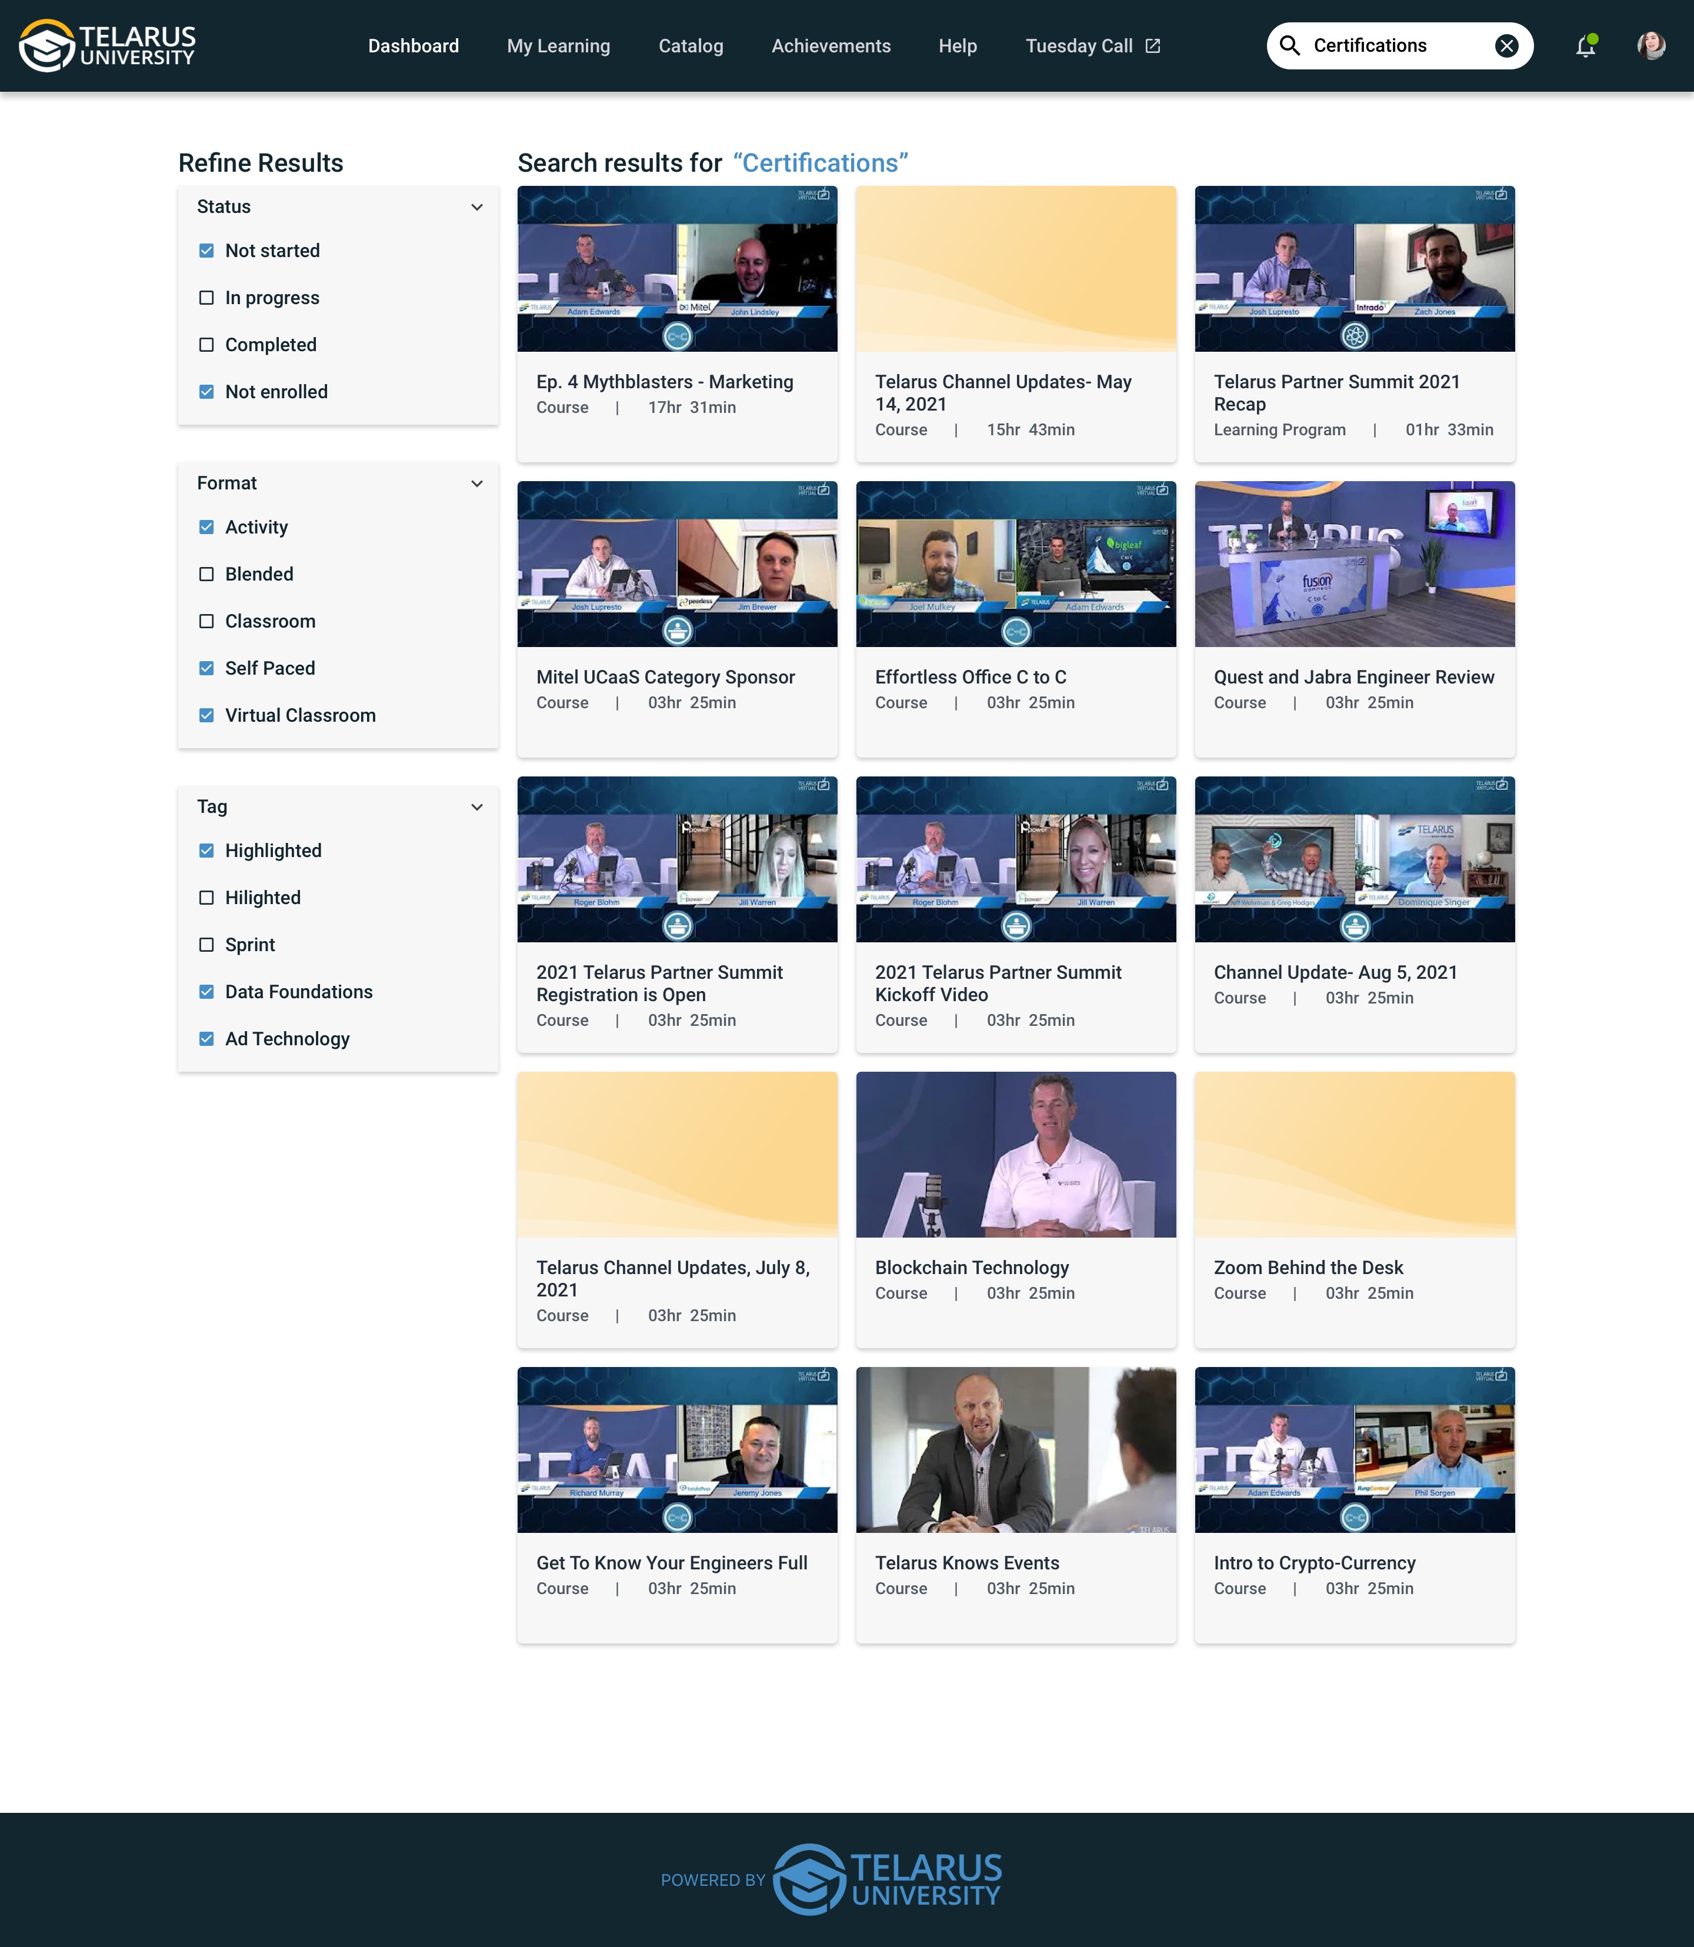The width and height of the screenshot is (1694, 1947).
Task: Click the Telarus University header logo
Action: (107, 45)
